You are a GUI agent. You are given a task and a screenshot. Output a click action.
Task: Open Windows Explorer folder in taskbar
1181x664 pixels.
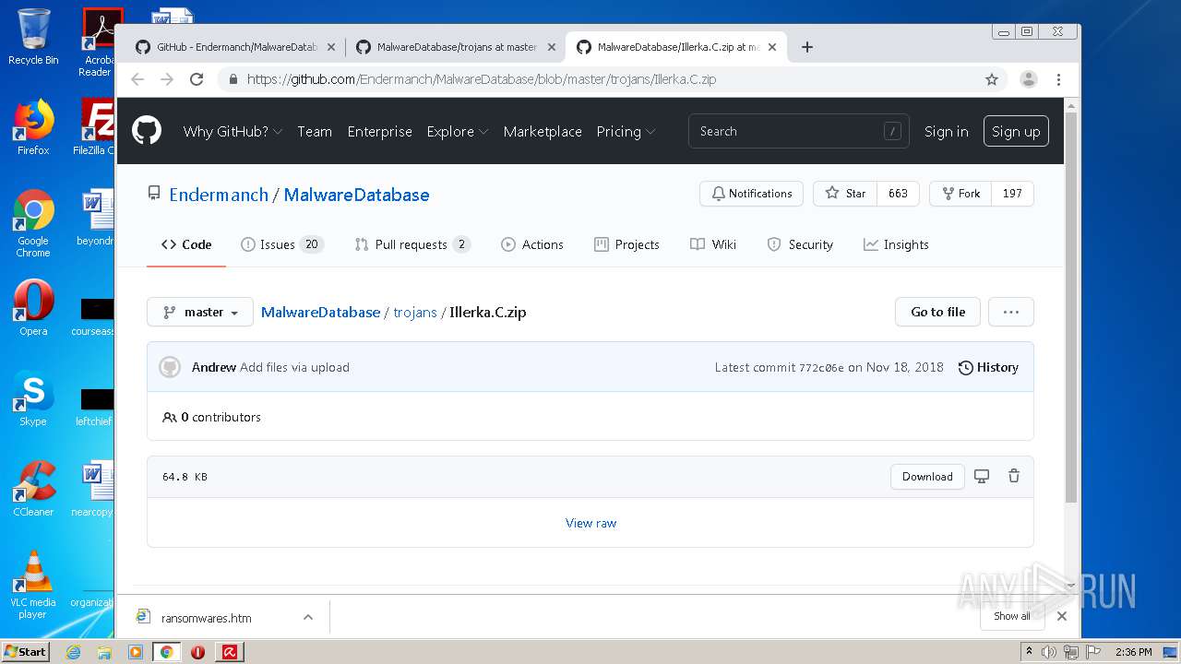click(x=104, y=652)
